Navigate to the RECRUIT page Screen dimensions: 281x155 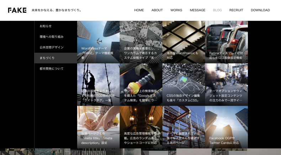(x=236, y=10)
